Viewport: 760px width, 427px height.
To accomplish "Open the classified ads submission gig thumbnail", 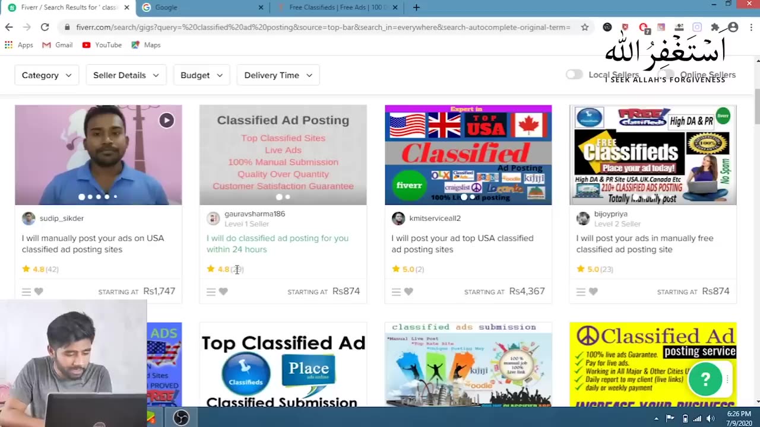I will [x=468, y=365].
